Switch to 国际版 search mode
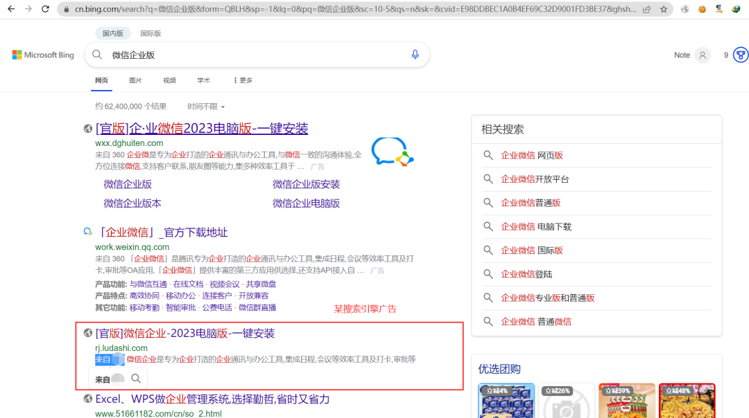Image resolution: width=749 pixels, height=418 pixels. point(150,33)
